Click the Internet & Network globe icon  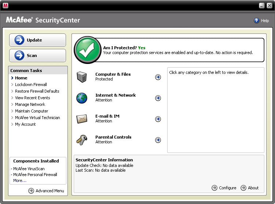(82, 98)
